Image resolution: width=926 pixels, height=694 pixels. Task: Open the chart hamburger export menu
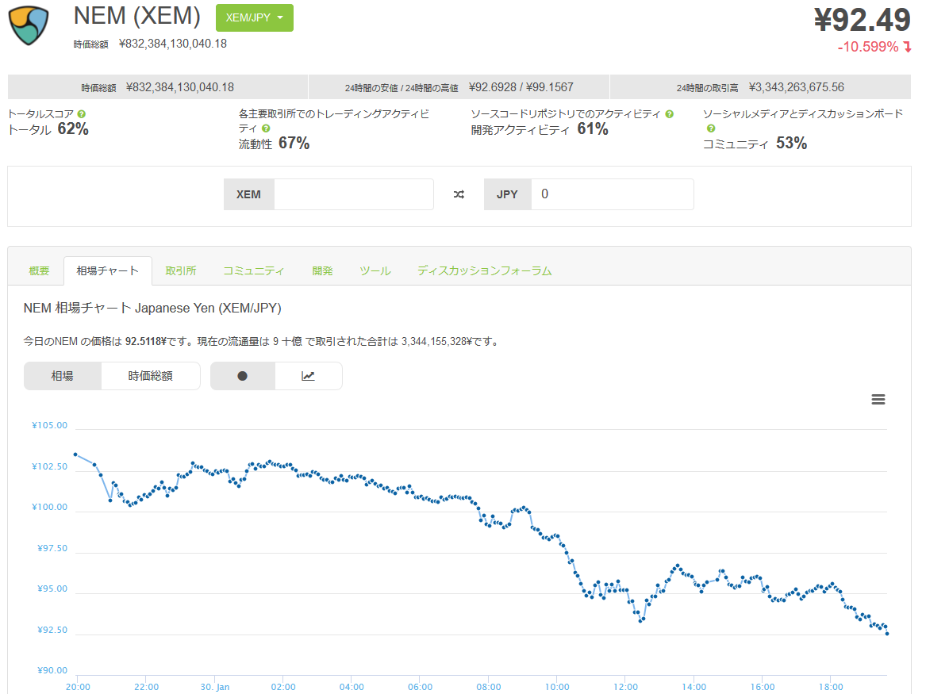(x=878, y=400)
